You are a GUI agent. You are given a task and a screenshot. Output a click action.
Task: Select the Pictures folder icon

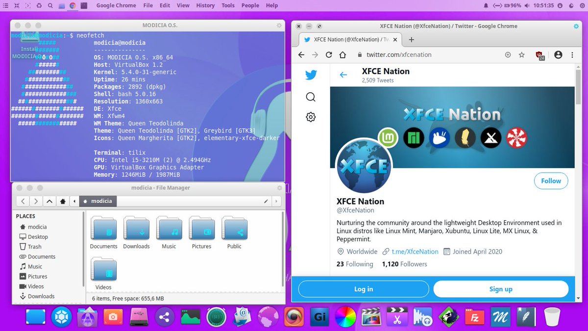[202, 229]
